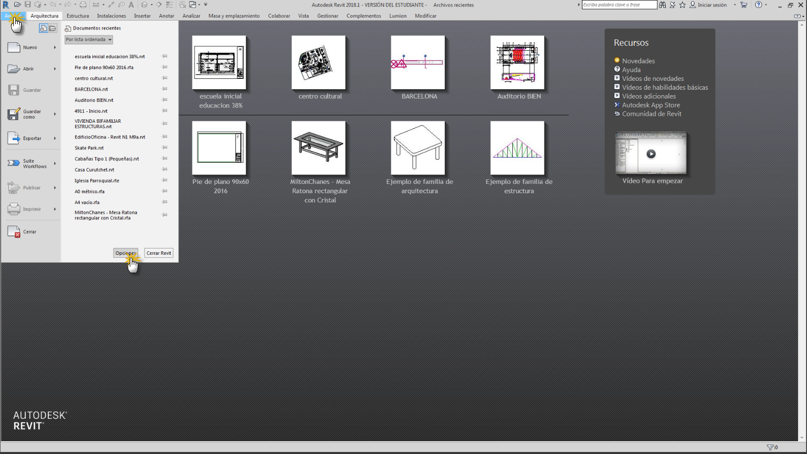Pin Casa Curutchet.rvt in recent list
807x454 pixels.
pos(165,169)
